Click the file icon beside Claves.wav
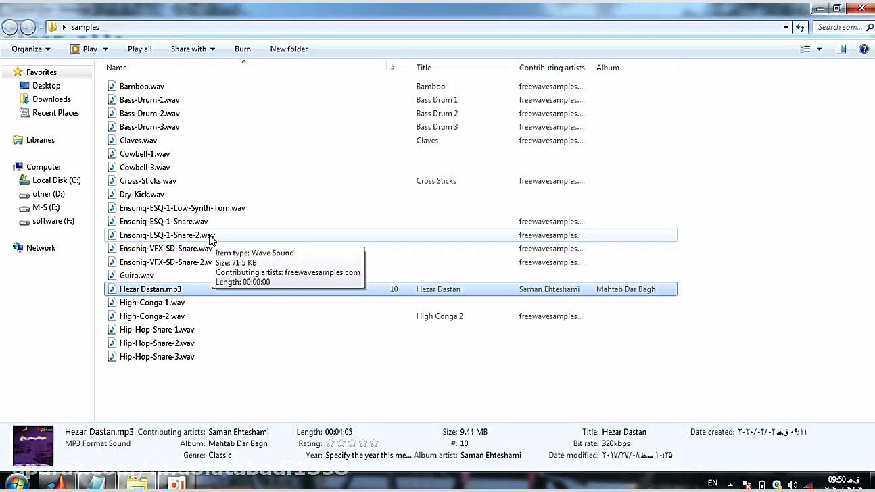The width and height of the screenshot is (875, 492). point(112,140)
